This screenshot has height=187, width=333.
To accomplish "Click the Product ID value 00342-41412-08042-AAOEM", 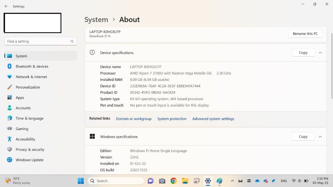I will [153, 92].
